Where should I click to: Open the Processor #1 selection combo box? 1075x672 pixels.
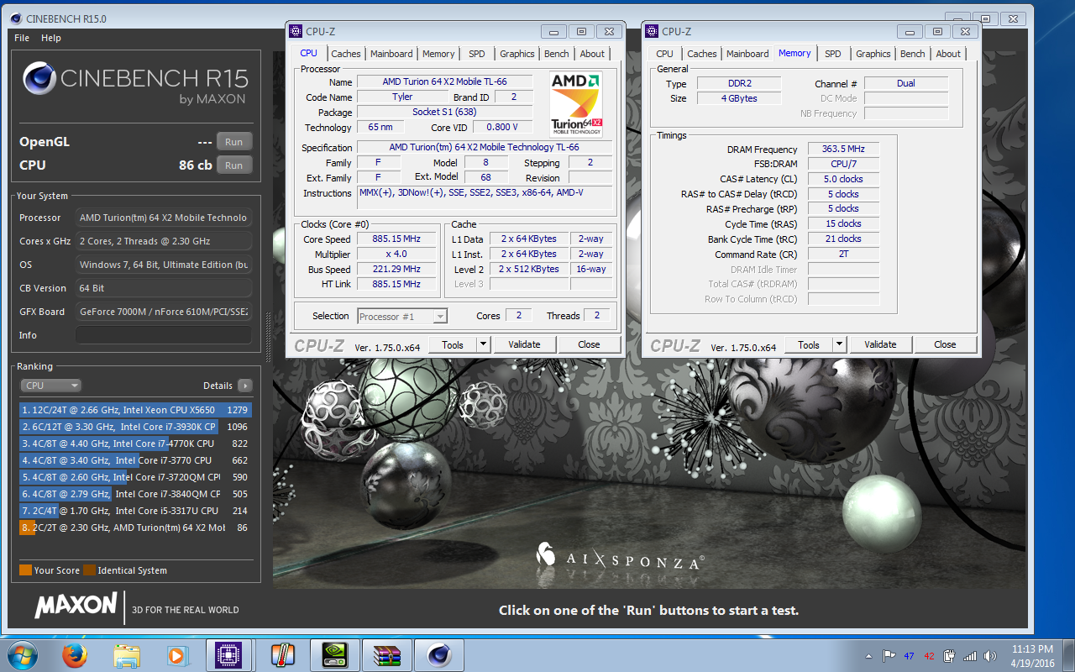[402, 317]
